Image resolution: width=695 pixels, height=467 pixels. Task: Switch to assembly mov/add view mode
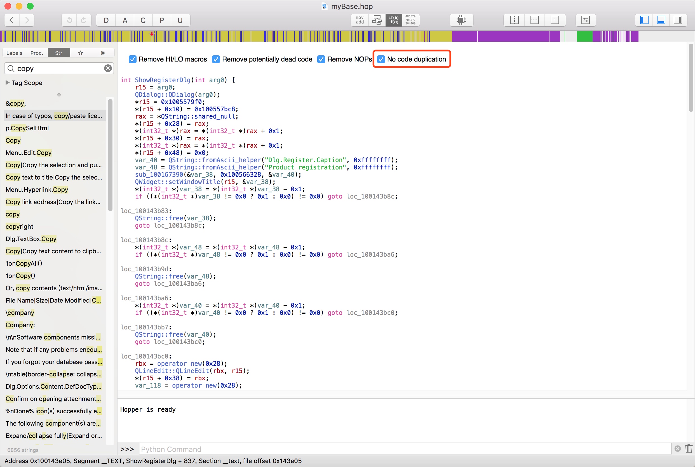click(x=360, y=20)
